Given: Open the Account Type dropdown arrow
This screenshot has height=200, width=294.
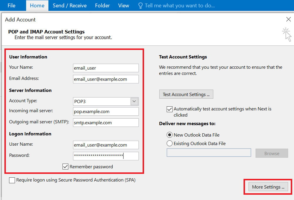Looking at the screenshot, I should [x=134, y=101].
